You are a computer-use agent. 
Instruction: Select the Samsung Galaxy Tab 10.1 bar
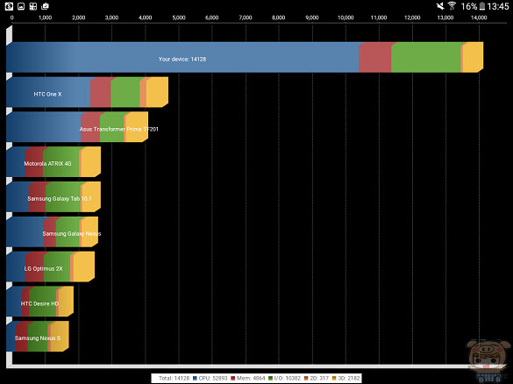click(53, 197)
